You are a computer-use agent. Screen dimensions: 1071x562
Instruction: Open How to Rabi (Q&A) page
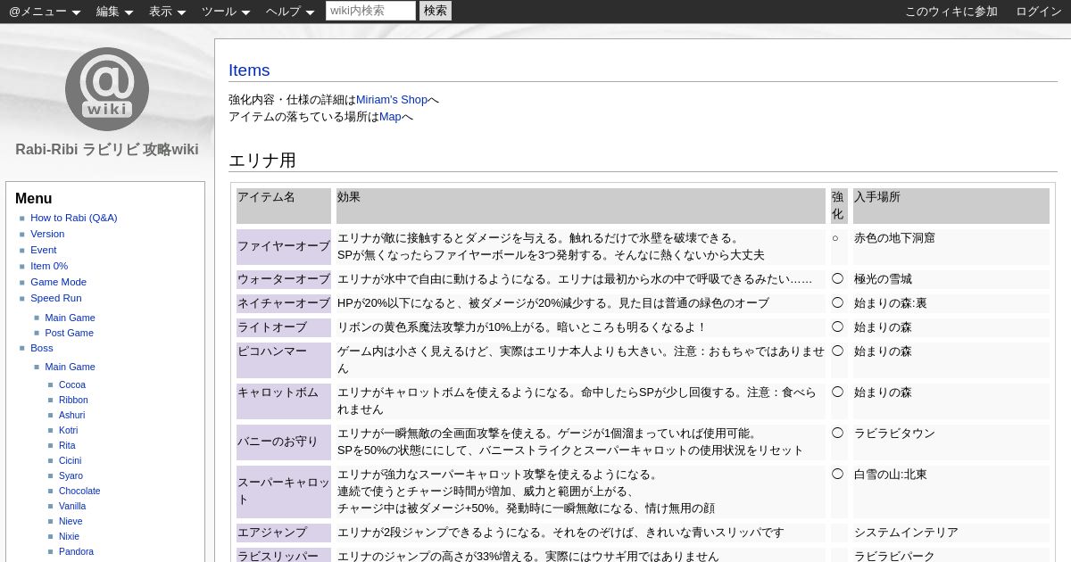coord(74,218)
